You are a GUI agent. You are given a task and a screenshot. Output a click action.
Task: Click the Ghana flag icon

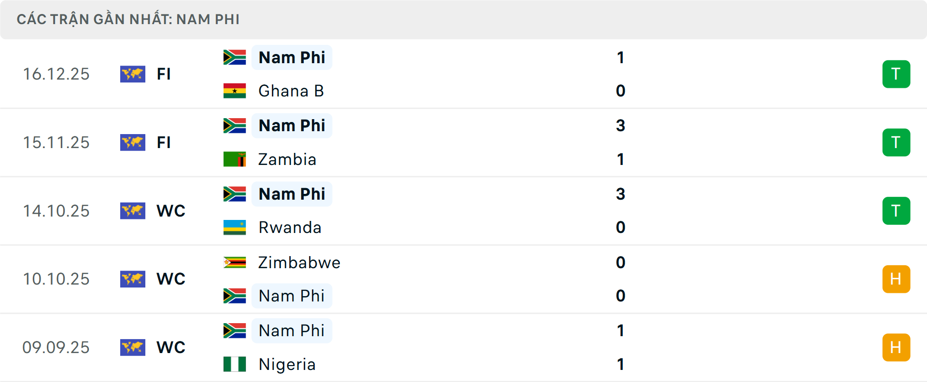235,91
